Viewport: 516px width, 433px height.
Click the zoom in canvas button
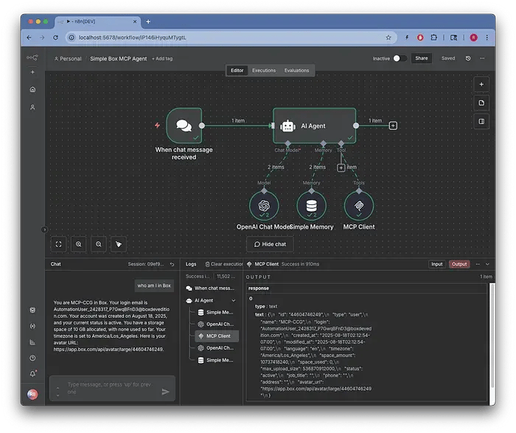[78, 244]
